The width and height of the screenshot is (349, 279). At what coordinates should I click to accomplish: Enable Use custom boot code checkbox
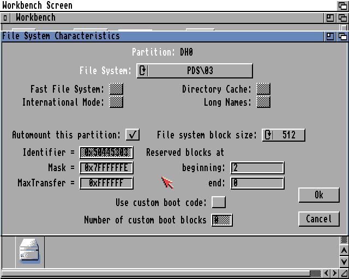(x=218, y=202)
